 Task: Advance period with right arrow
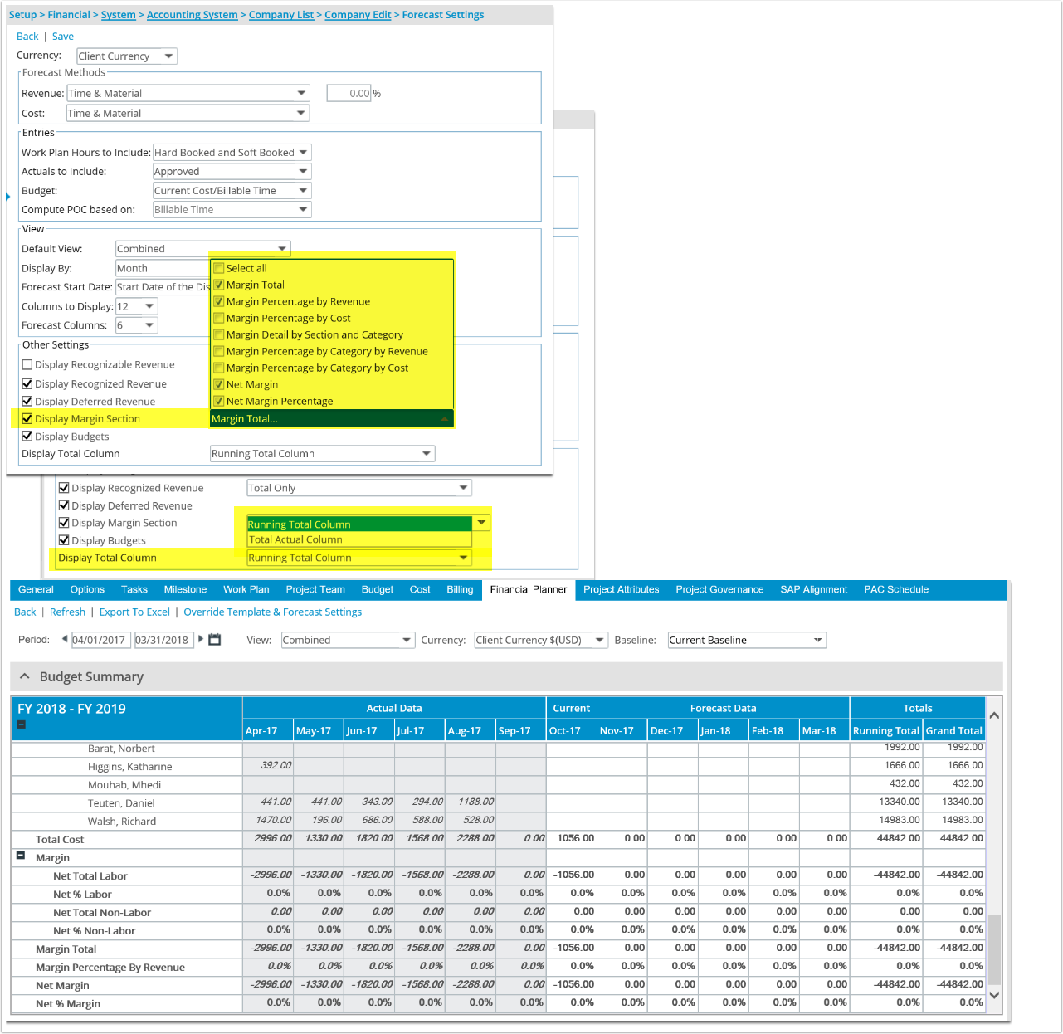(201, 639)
